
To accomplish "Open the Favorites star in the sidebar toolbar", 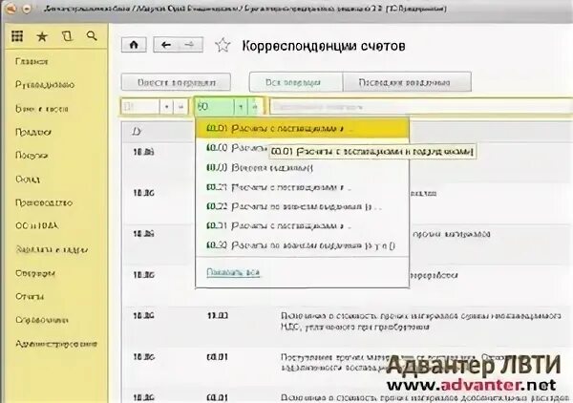I will tap(42, 36).
